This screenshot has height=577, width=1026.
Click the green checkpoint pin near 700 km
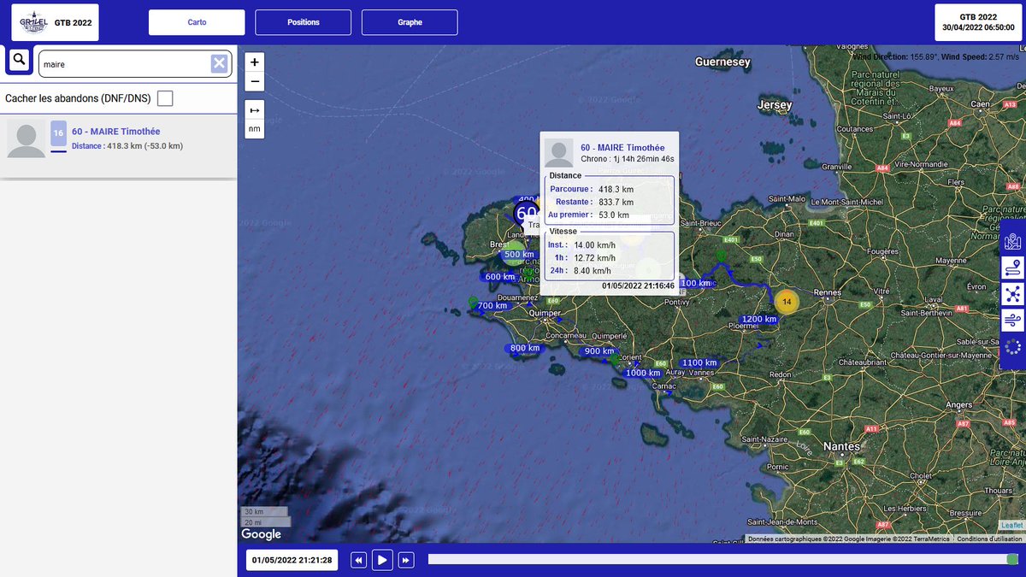pos(472,302)
